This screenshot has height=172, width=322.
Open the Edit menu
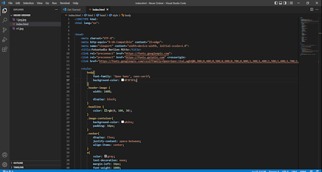tap(18, 3)
